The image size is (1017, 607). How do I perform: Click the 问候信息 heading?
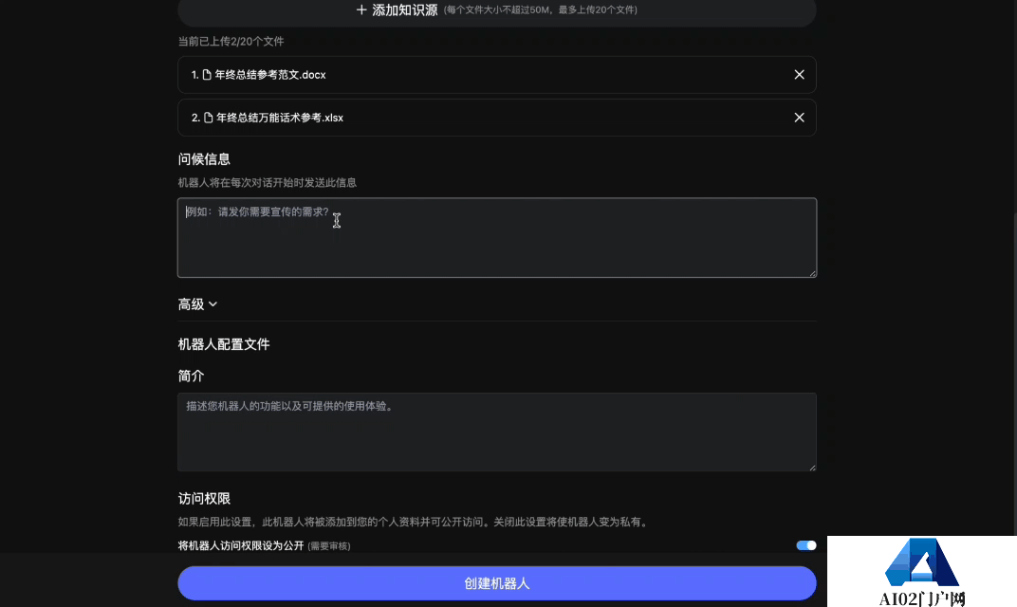(x=204, y=159)
